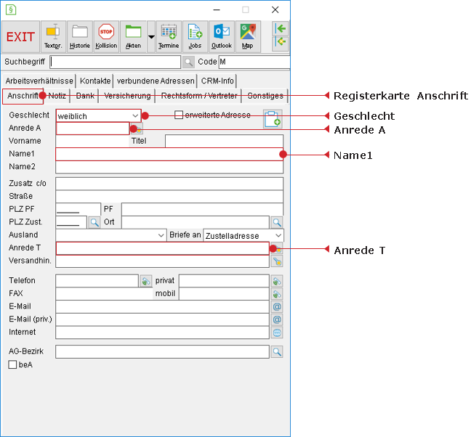Click the lower yellow arrow navigation icon

click(x=281, y=42)
